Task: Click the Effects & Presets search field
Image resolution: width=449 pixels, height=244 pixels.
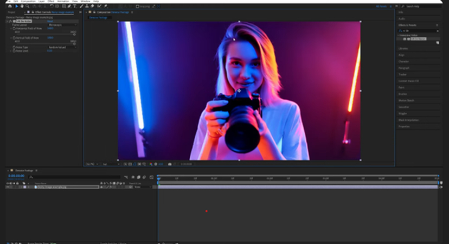Action: pyautogui.click(x=418, y=31)
